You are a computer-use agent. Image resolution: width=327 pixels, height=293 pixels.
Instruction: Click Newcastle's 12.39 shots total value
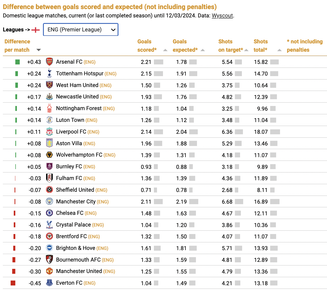pyautogui.click(x=261, y=97)
